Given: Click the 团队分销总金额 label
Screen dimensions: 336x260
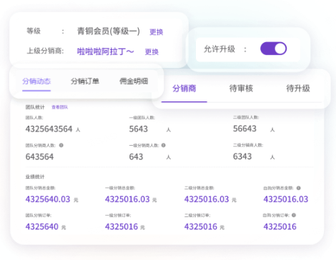Looking at the screenshot, I should coord(41,188).
